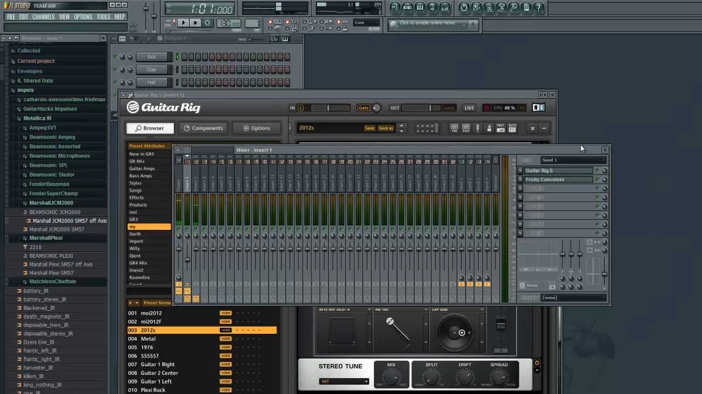Image resolution: width=702 pixels, height=394 pixels.
Task: Open the piano roll toolbar icon
Action: [x=420, y=8]
